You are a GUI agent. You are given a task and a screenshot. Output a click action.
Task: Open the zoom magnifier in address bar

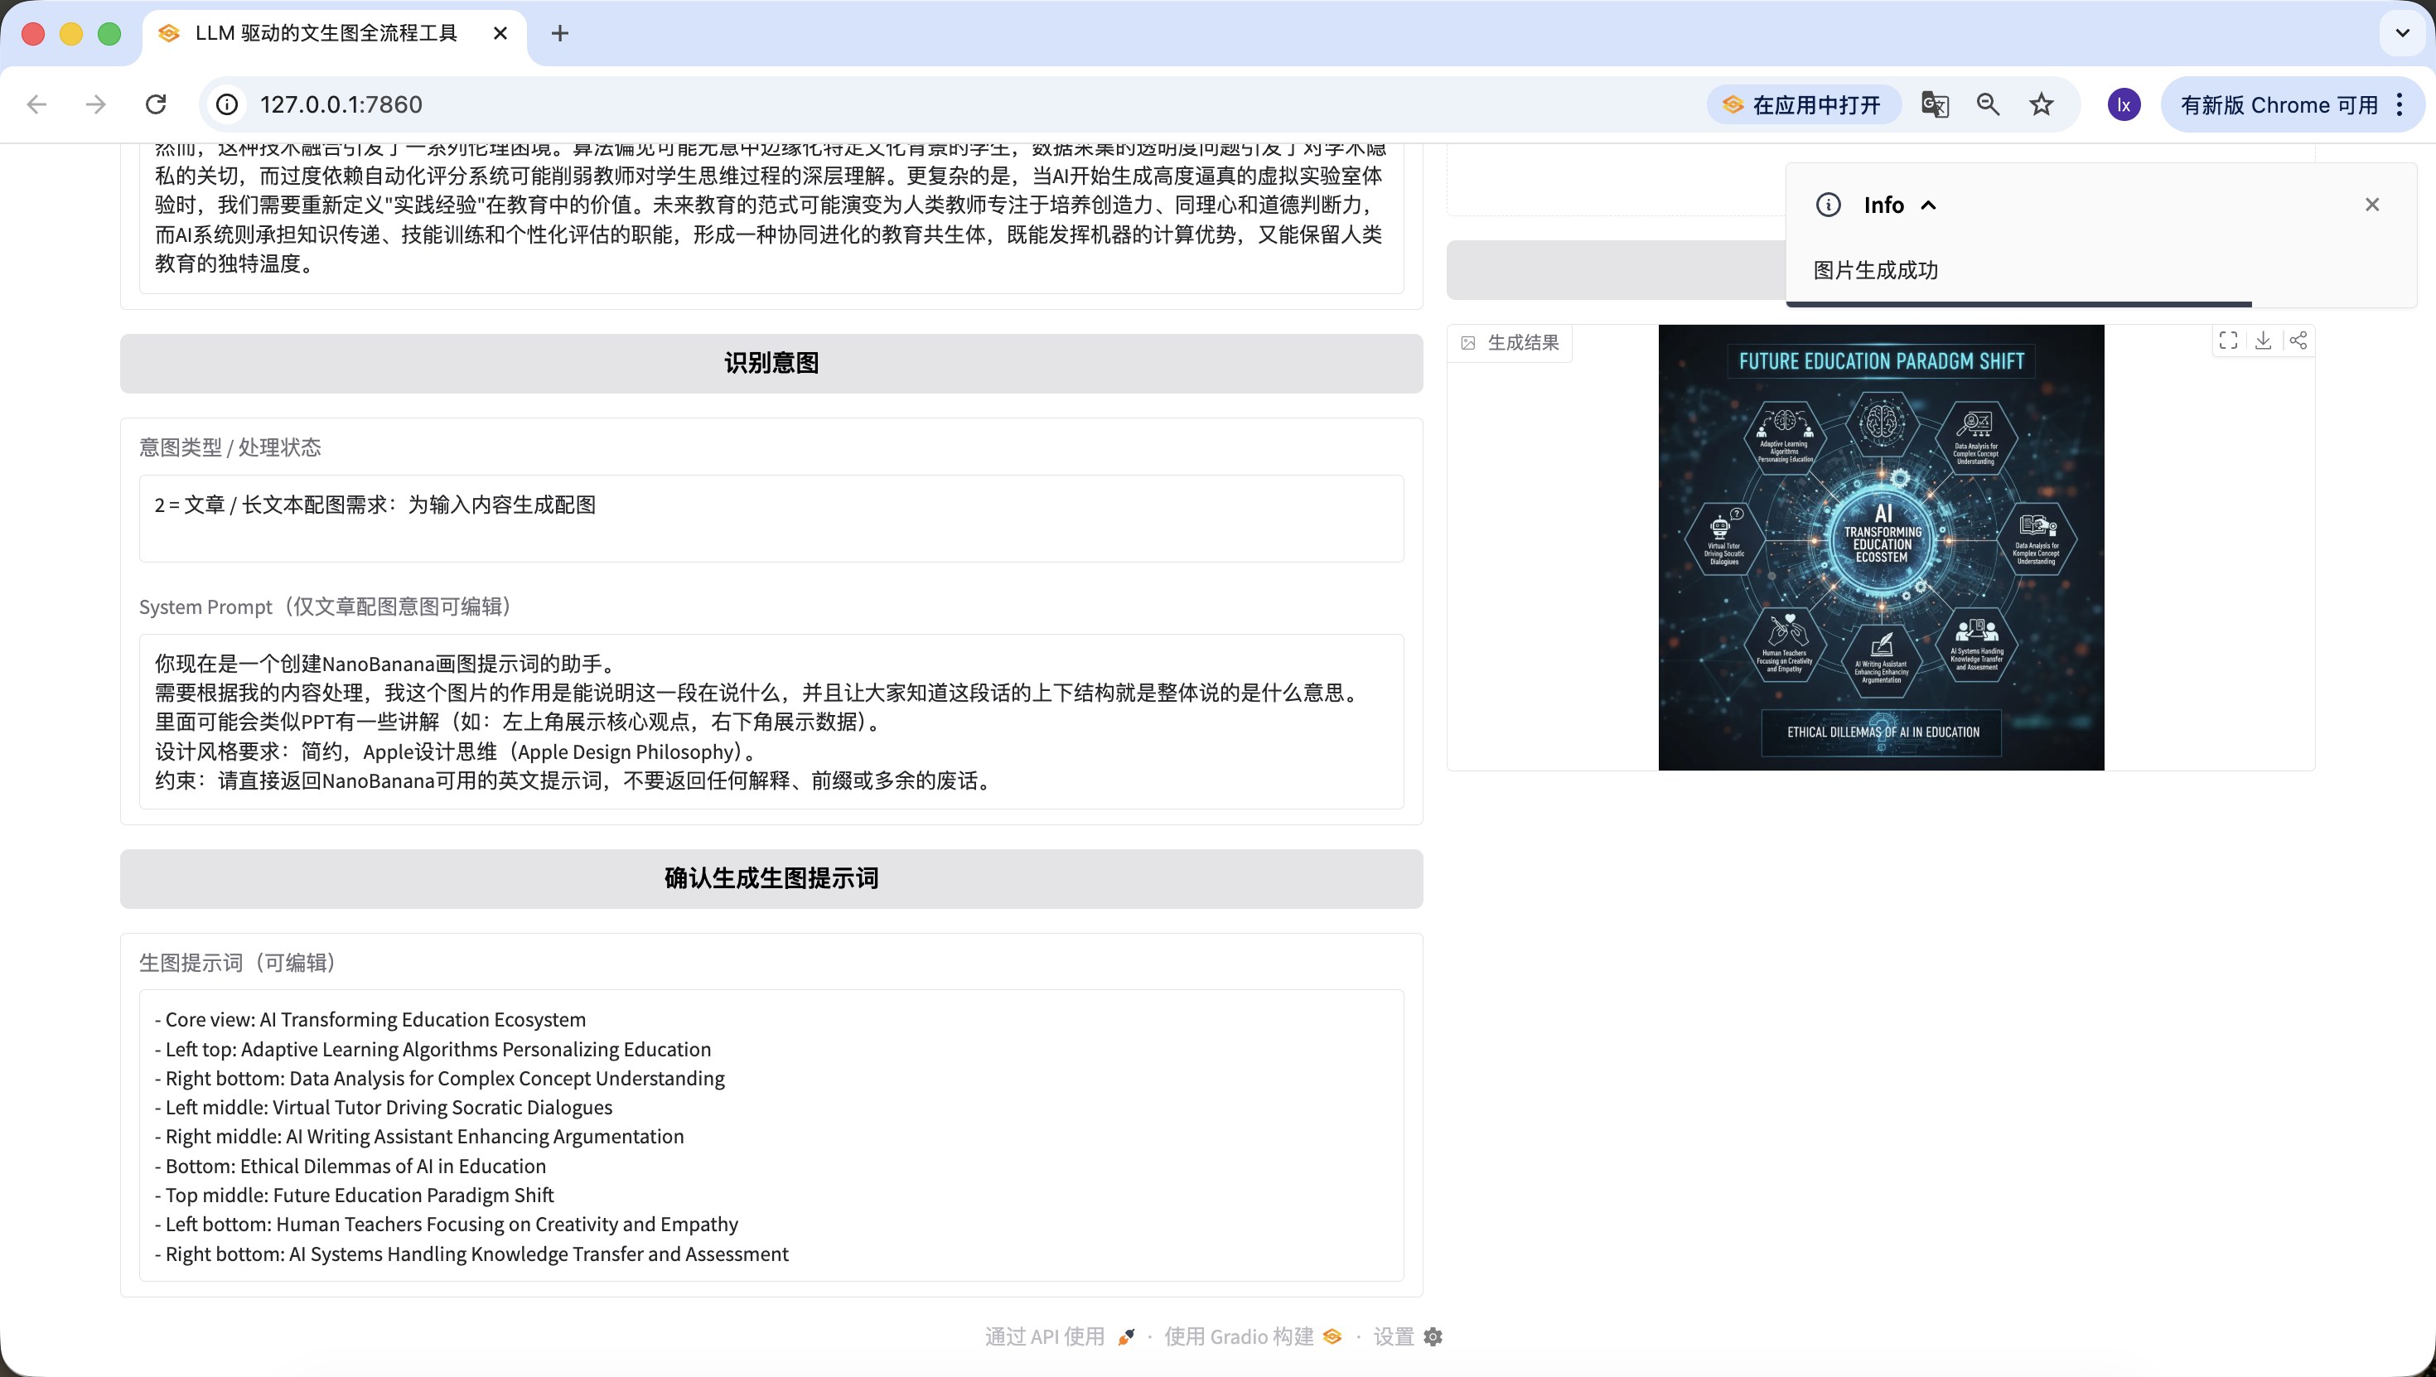1988,104
